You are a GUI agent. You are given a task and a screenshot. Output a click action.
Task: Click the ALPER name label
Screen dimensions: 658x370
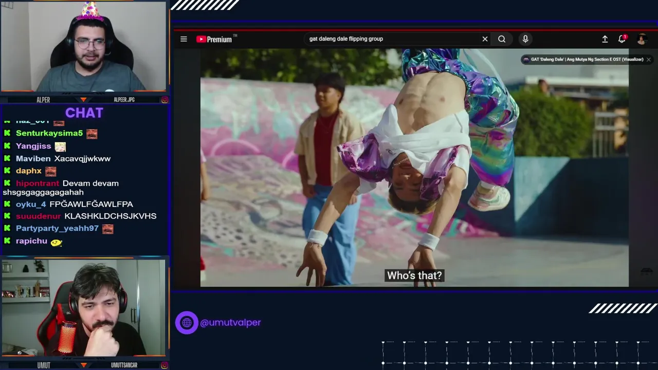[43, 100]
